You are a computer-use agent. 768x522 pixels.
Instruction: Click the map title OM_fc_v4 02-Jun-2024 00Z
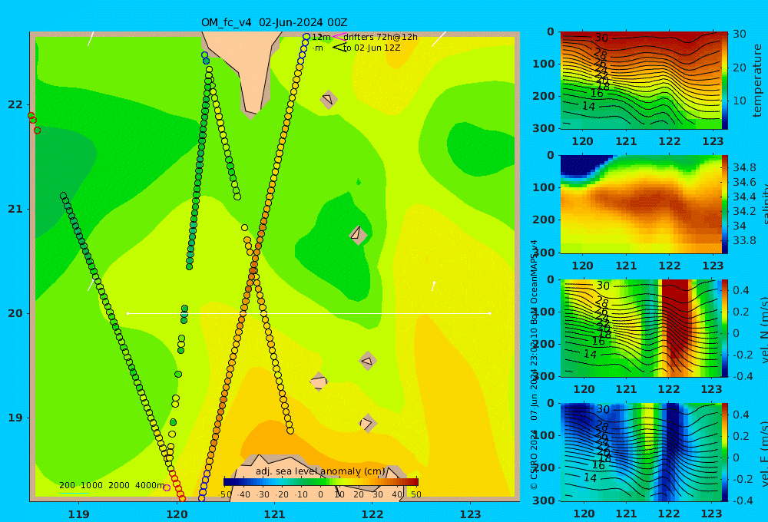274,22
